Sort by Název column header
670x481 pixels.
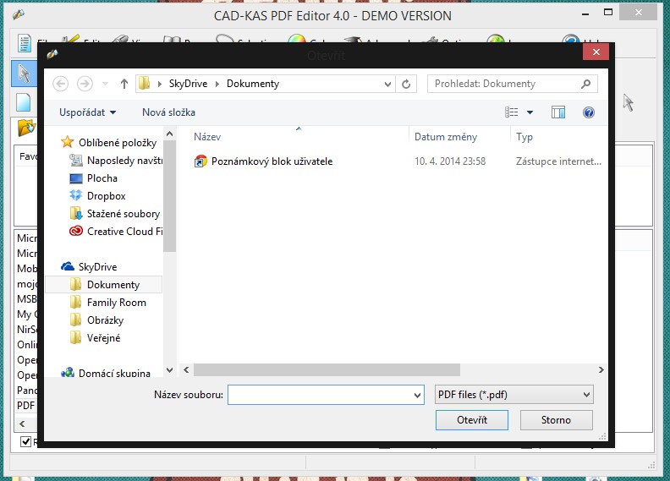click(207, 137)
